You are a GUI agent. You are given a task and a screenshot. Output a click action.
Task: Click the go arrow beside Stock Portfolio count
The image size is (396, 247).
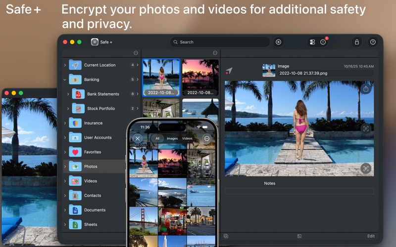(x=138, y=108)
